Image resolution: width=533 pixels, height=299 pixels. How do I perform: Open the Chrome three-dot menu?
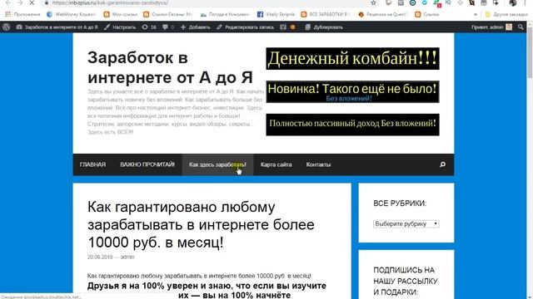pos(525,2)
